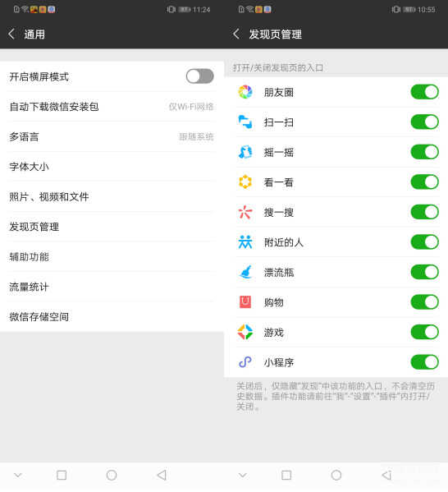Tap the 通用 page title

[x=34, y=34]
